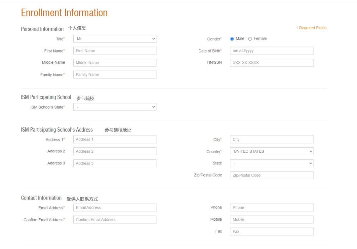Click the Address 1 input field
Image resolution: width=357 pixels, height=249 pixels.
tap(115, 140)
